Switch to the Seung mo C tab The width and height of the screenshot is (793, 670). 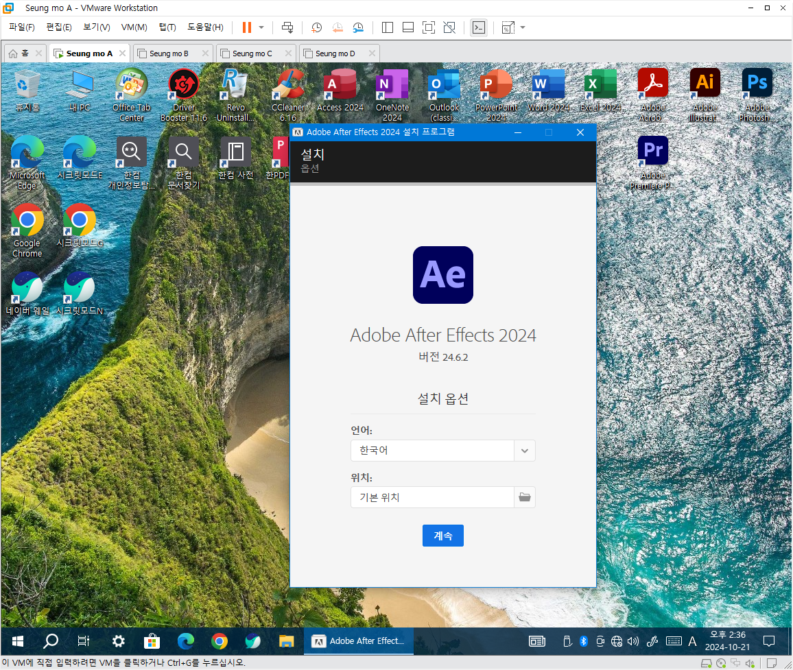pos(252,53)
